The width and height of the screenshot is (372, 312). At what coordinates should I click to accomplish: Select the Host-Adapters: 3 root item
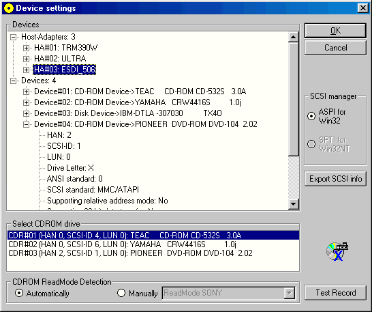click(x=48, y=37)
